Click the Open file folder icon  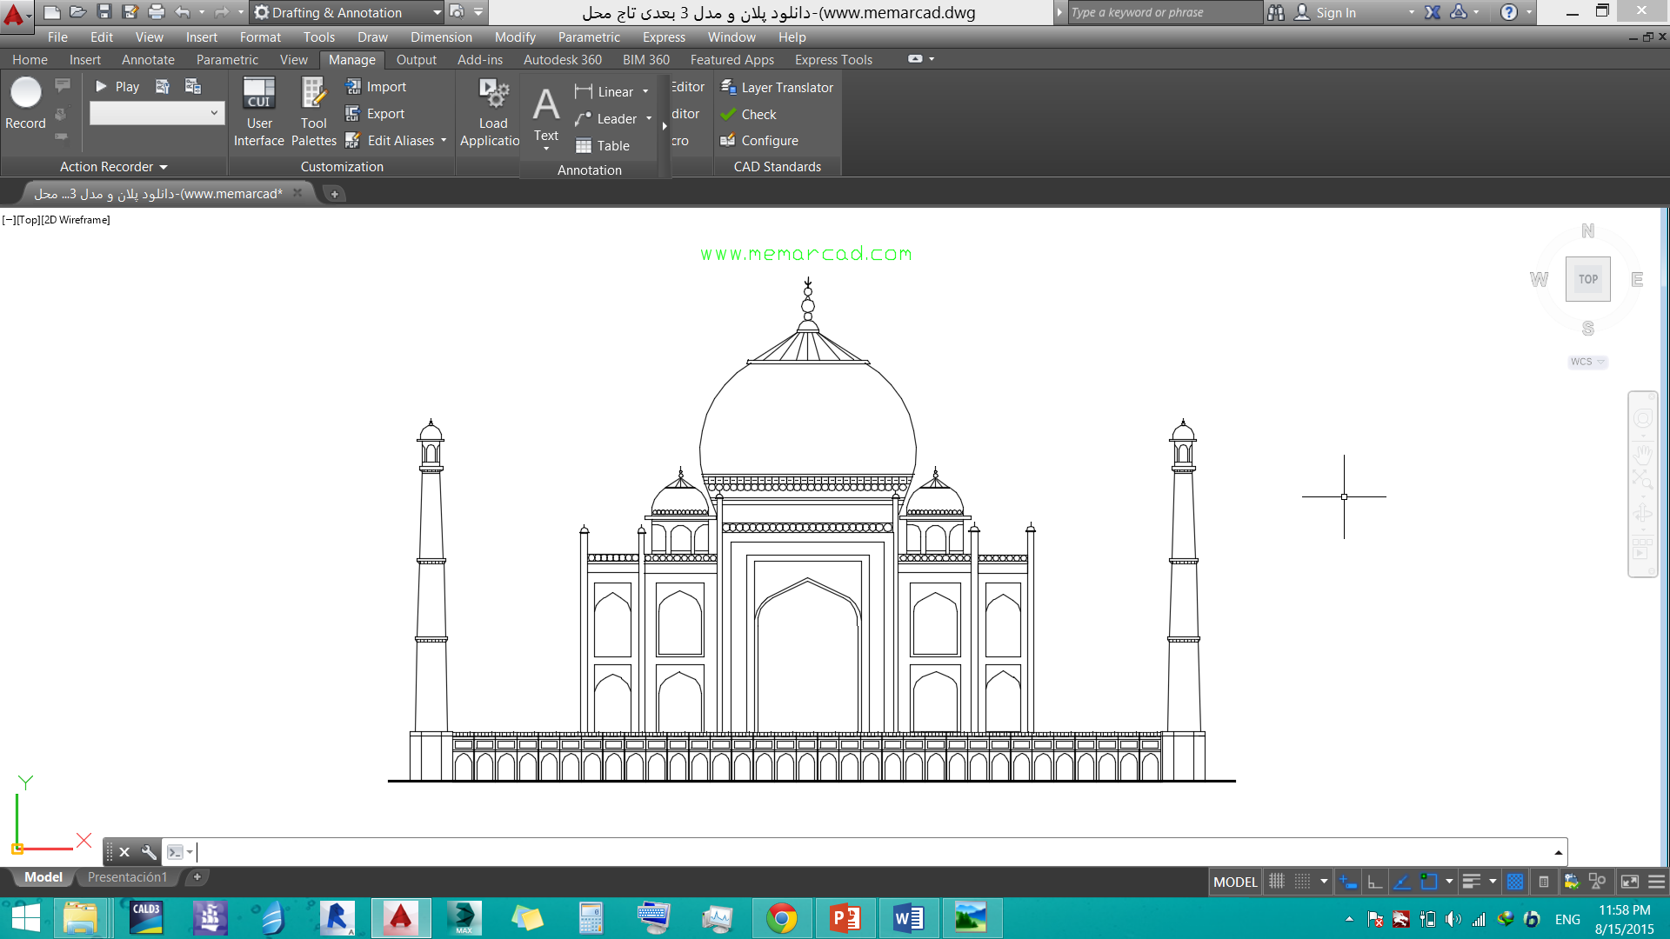pos(78,12)
